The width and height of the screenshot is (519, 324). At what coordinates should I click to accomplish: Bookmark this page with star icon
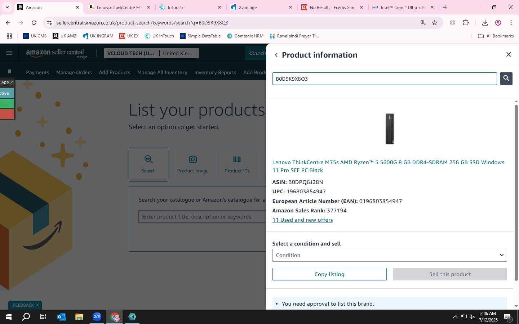[435, 23]
